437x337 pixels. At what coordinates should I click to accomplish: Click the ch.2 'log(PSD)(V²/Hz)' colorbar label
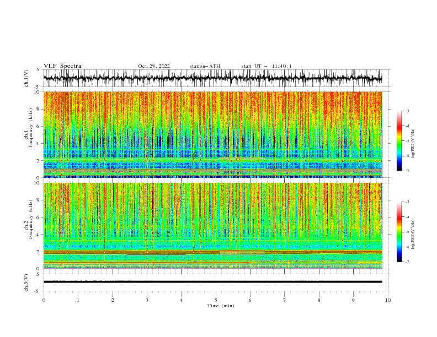(x=413, y=235)
